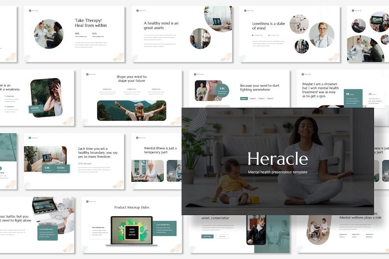389x259 pixels.
Task: Click the Heracle logo on Mental Illness slide
Action: point(141,138)
